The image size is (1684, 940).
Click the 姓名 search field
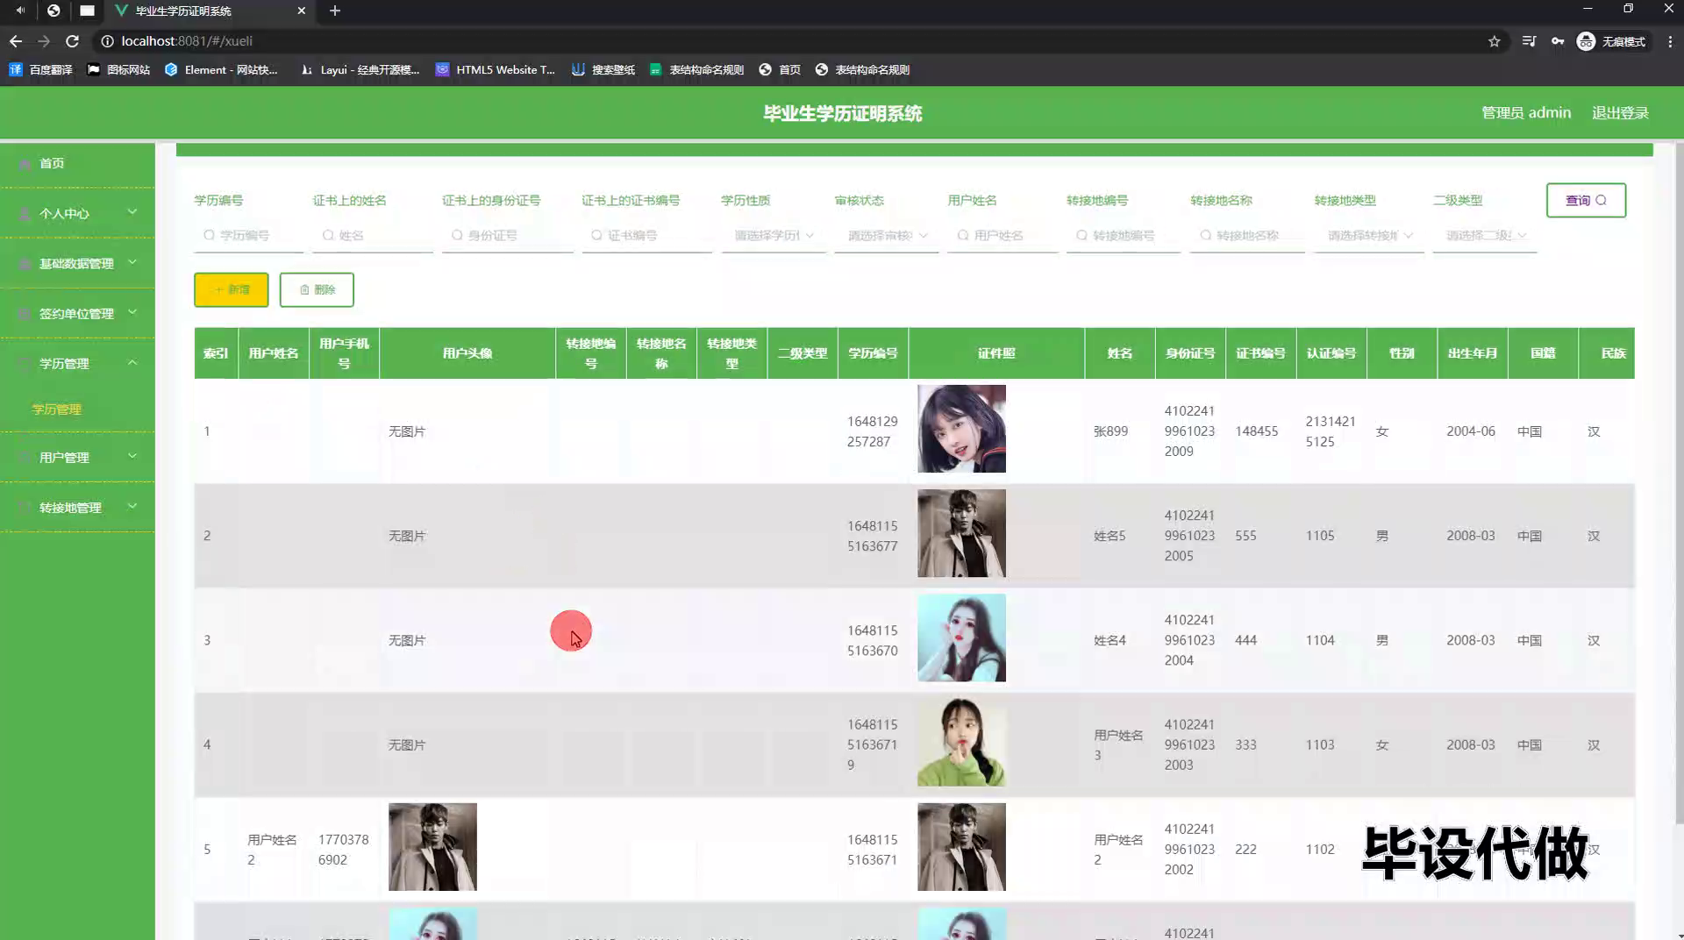pyautogui.click(x=373, y=235)
